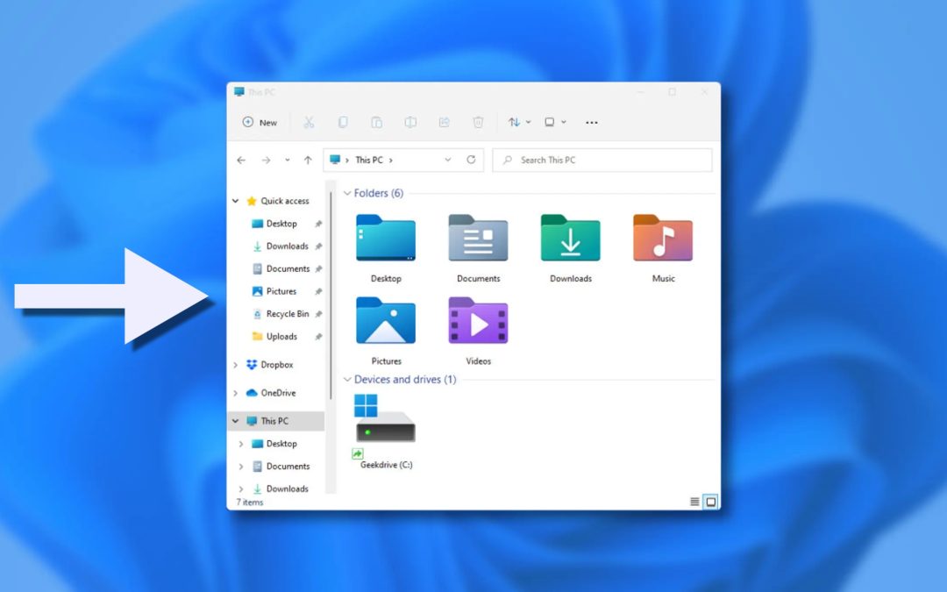Refresh the current folder view

point(471,160)
